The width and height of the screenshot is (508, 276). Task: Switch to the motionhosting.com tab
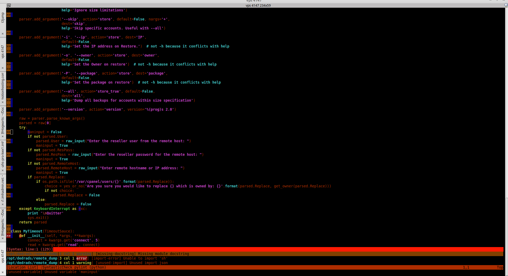3,86
